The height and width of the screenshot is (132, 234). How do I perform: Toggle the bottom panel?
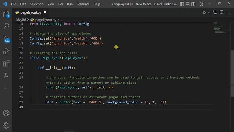tap(188, 4)
